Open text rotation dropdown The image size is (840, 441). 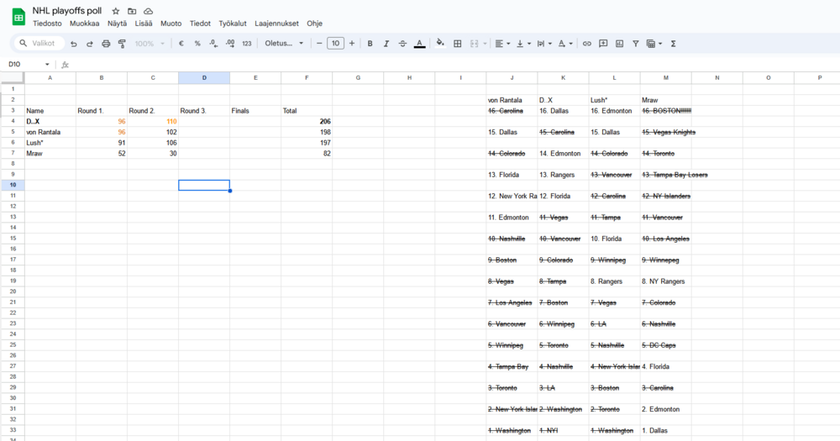tap(564, 44)
